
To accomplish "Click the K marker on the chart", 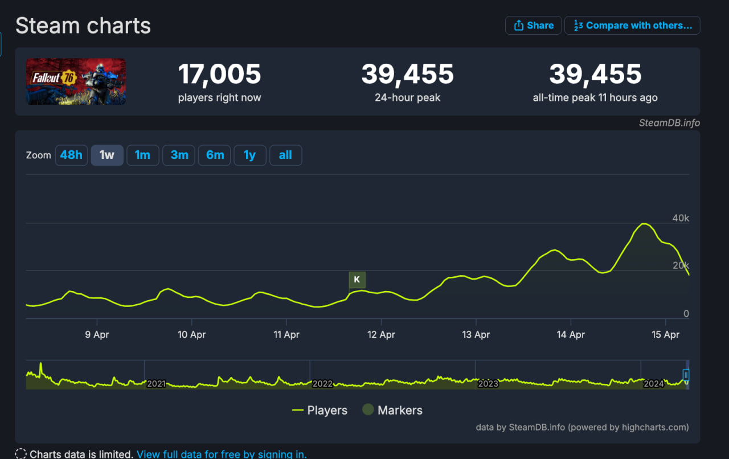I will (357, 280).
